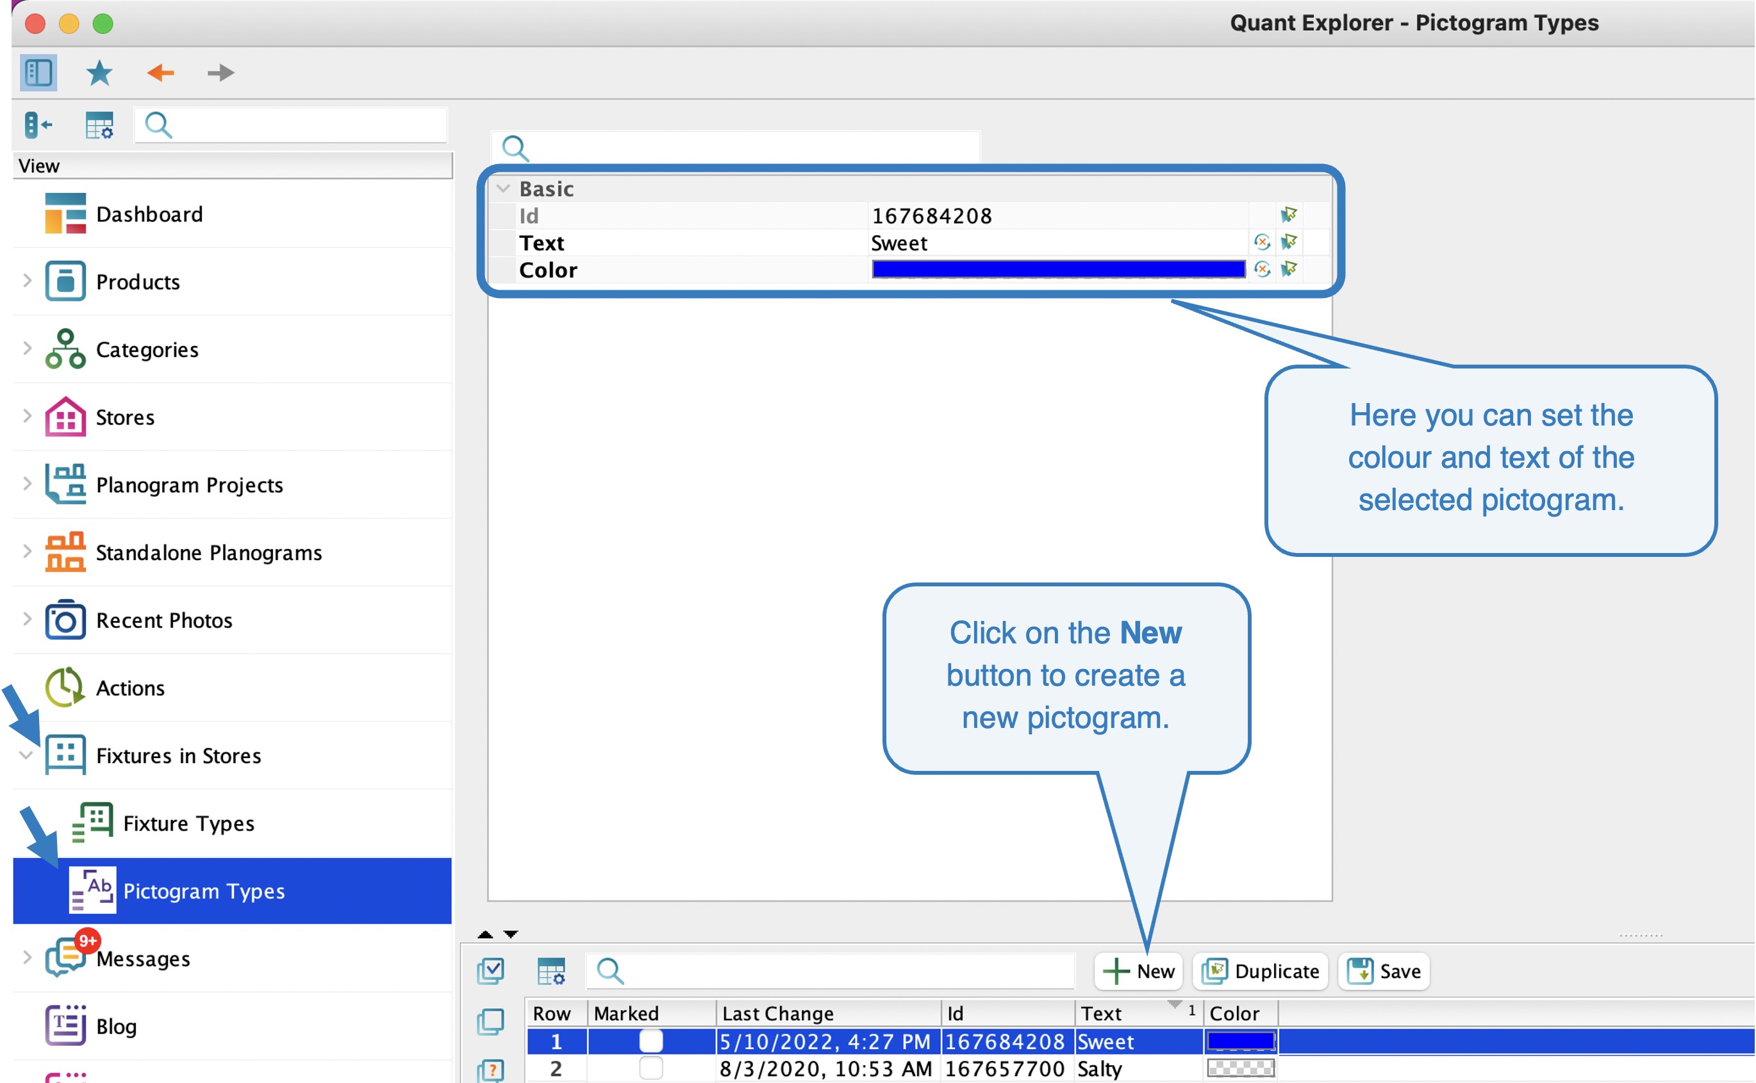Image resolution: width=1756 pixels, height=1083 pixels.
Task: Go back with the orange arrow
Action: click(160, 72)
